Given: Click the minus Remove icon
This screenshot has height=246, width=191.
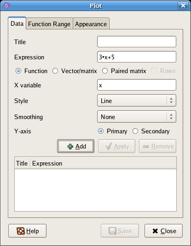Looking at the screenshot, I should (x=146, y=147).
